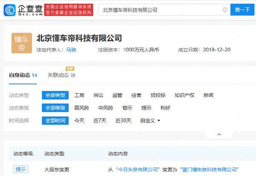Collapse the filter panel with up chevron
256x176 pixels.
(219, 134)
